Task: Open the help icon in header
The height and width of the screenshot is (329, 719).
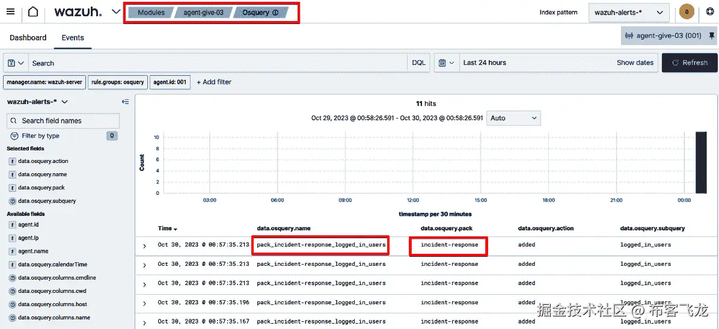Action: 710,13
